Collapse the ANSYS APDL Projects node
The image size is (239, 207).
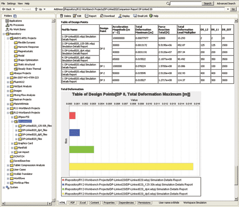8,38
